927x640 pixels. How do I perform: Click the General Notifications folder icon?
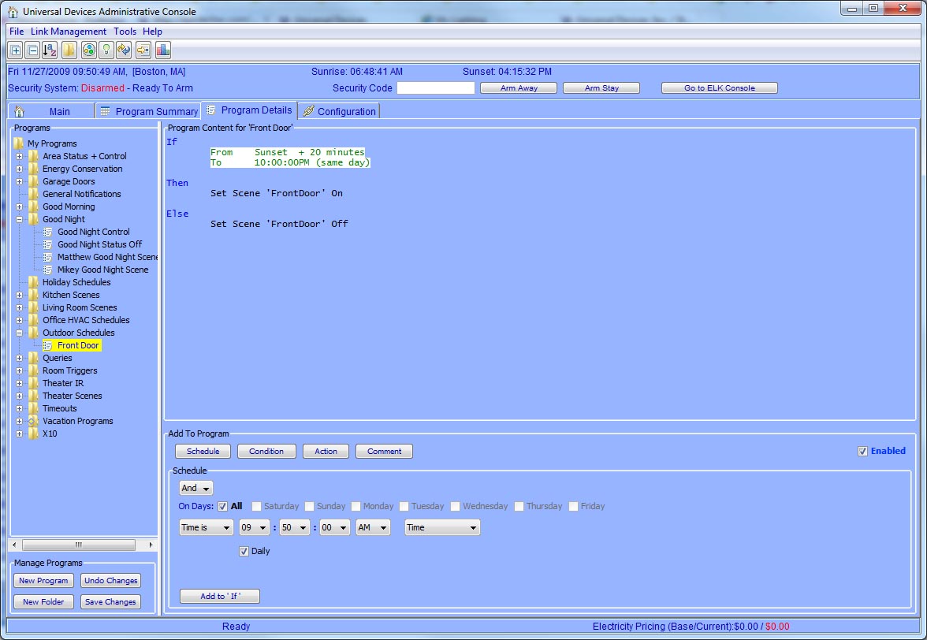(34, 194)
